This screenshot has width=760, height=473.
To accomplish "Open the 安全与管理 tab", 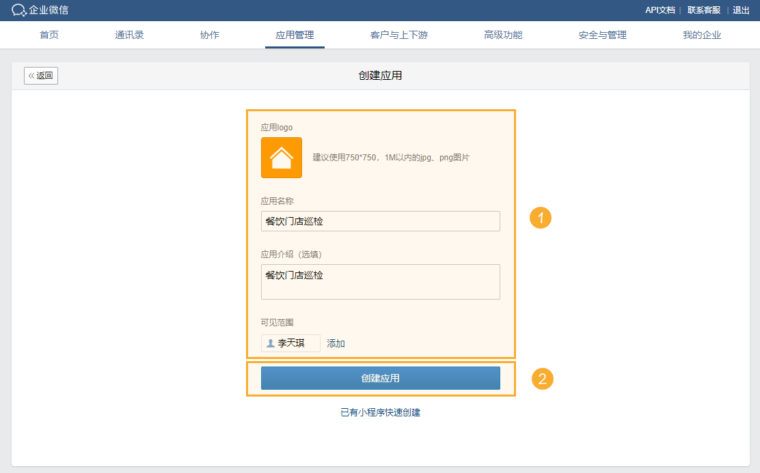I will (x=602, y=35).
